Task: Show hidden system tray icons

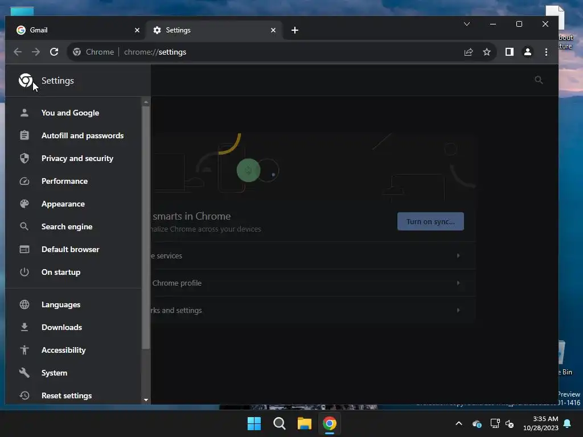Action: [459, 423]
